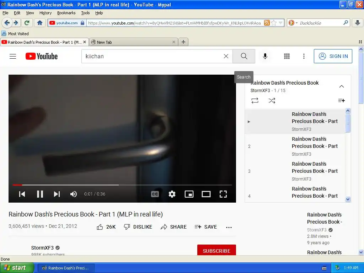Click the YouTube search button
This screenshot has width=364, height=273.
(244, 56)
